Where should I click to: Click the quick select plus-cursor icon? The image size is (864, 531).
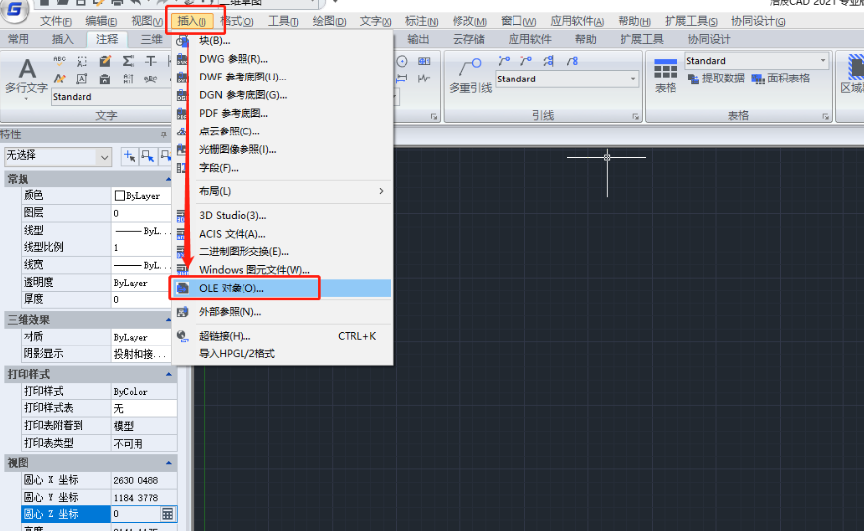[130, 156]
